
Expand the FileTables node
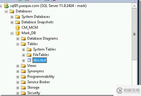pos(23,55)
